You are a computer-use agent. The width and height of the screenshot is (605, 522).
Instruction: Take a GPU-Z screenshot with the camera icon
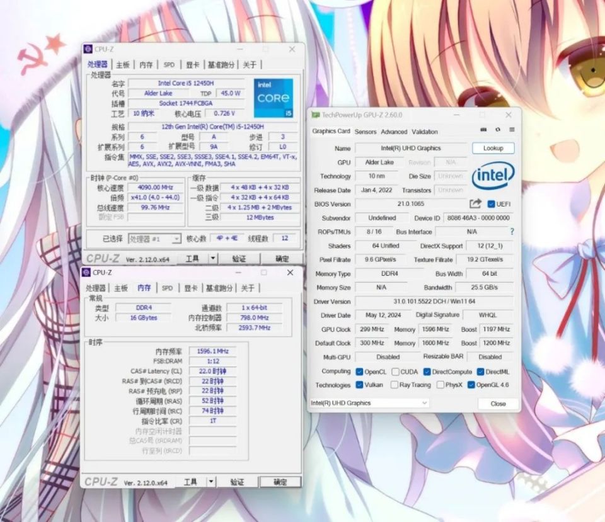(483, 130)
